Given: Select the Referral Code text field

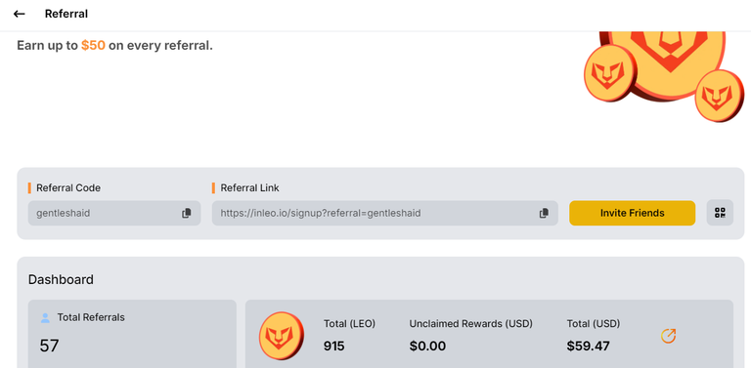Looking at the screenshot, I should tap(114, 213).
